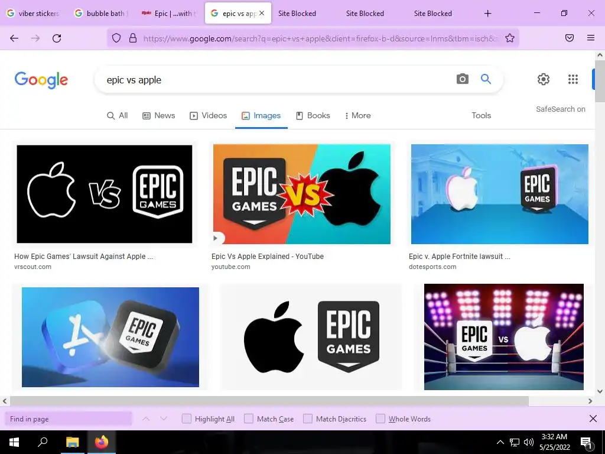Open the tracking protection shield icon
The height and width of the screenshot is (454, 605).
[x=116, y=38]
